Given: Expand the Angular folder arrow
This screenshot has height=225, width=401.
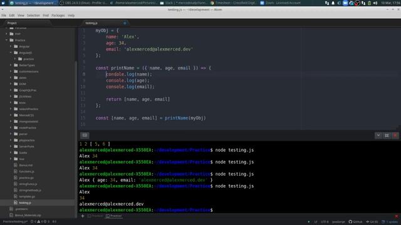Looking at the screenshot, I should pos(11,46).
